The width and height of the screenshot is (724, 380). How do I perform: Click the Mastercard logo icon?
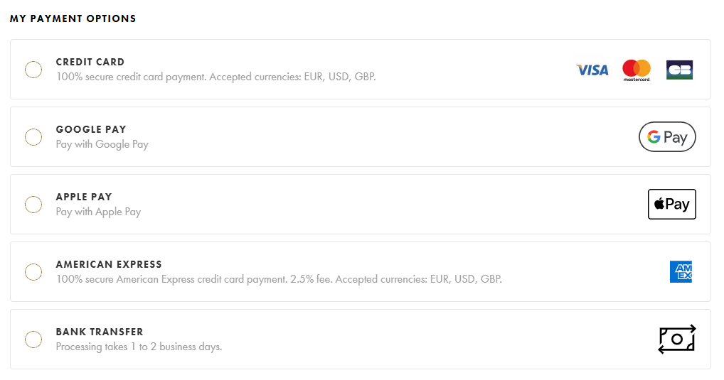637,70
